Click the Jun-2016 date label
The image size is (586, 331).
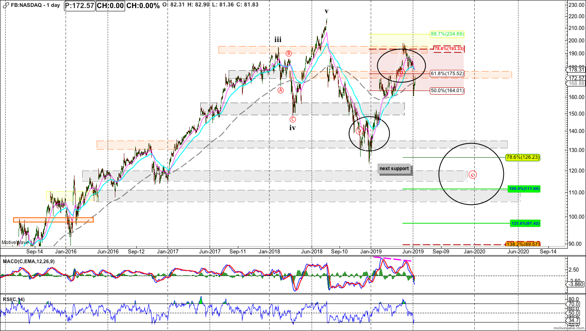108,251
